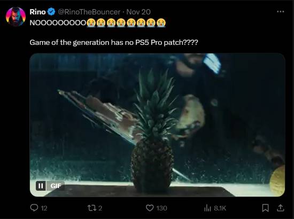Bookmark this tweet
The height and width of the screenshot is (219, 294).
pos(265,208)
